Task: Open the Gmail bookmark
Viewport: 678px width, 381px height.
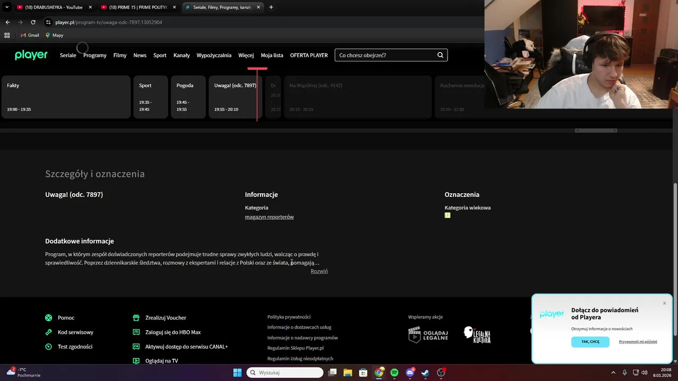Action: tap(30, 35)
